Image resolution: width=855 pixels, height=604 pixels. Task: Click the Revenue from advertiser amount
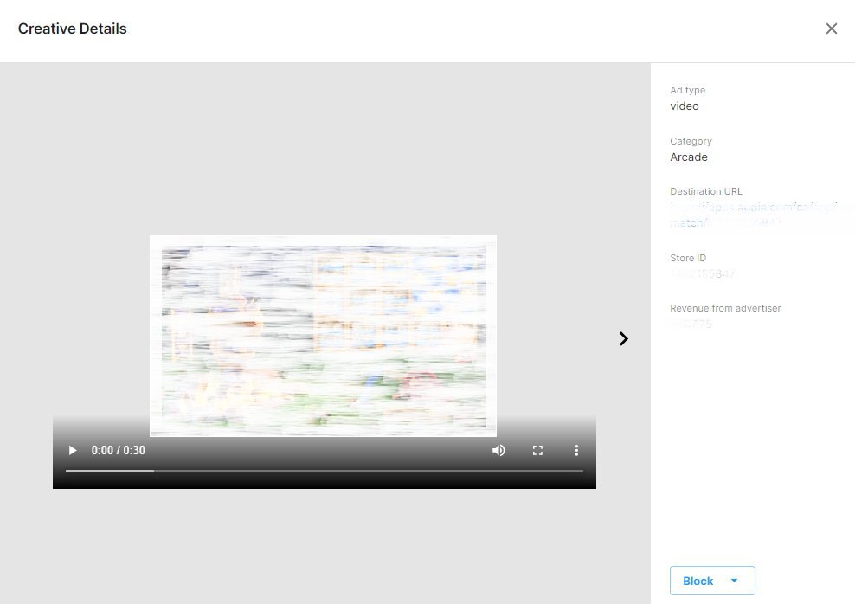[691, 324]
